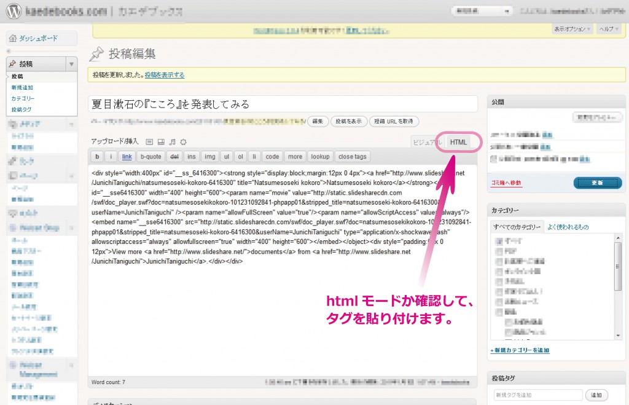Click the code quicktag button

[x=272, y=157]
